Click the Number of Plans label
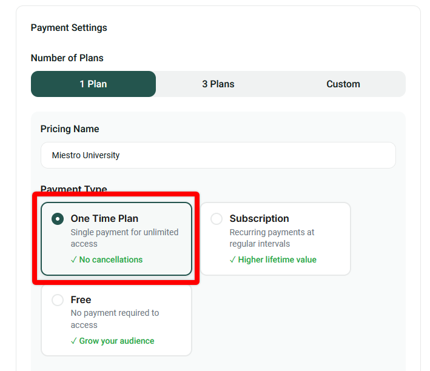This screenshot has height=371, width=430. tap(67, 58)
